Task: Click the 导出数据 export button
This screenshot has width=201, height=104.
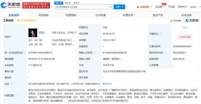Action: [176, 21]
